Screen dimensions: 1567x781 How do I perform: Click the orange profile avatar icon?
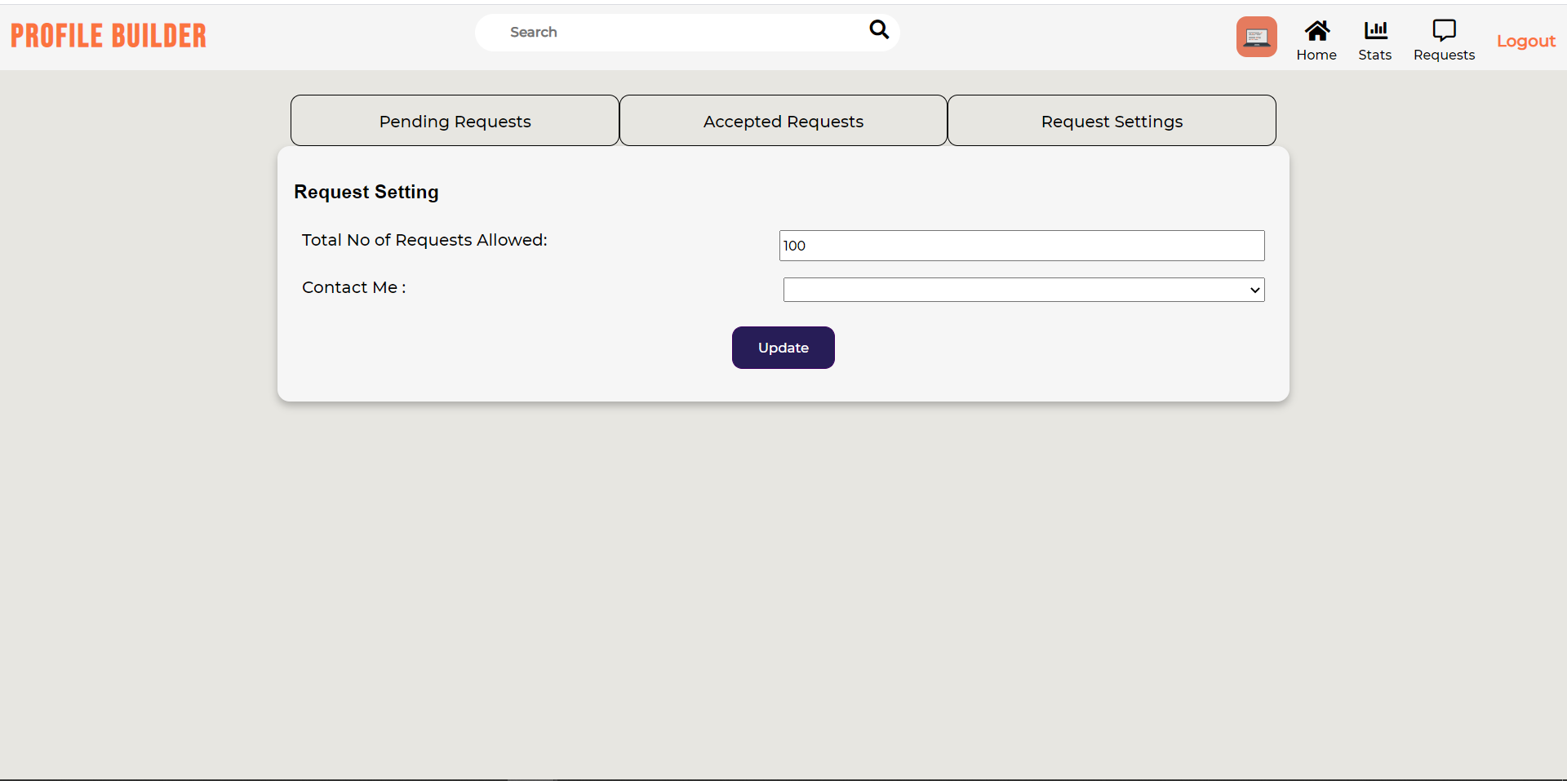coord(1257,36)
